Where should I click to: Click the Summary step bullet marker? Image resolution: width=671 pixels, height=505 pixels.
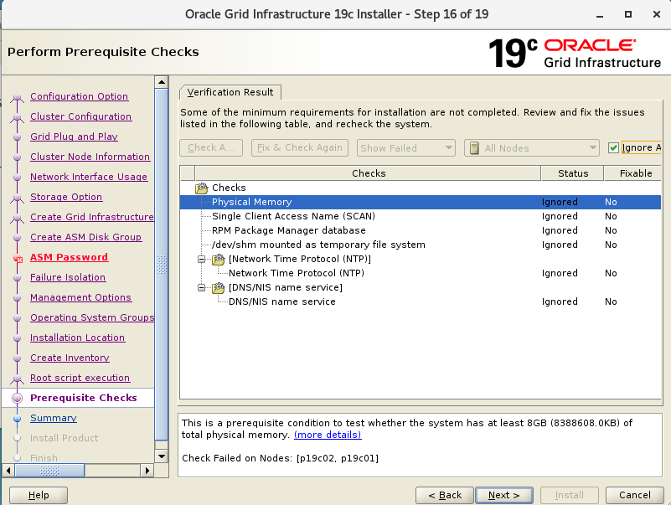(17, 419)
